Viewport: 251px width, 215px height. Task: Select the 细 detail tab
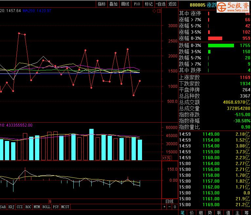(201, 213)
